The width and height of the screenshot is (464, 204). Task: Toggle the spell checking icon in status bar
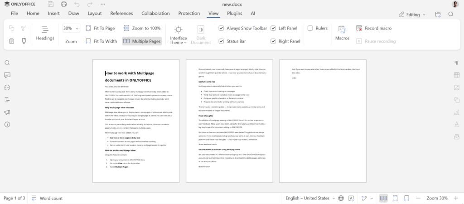(x=351, y=199)
